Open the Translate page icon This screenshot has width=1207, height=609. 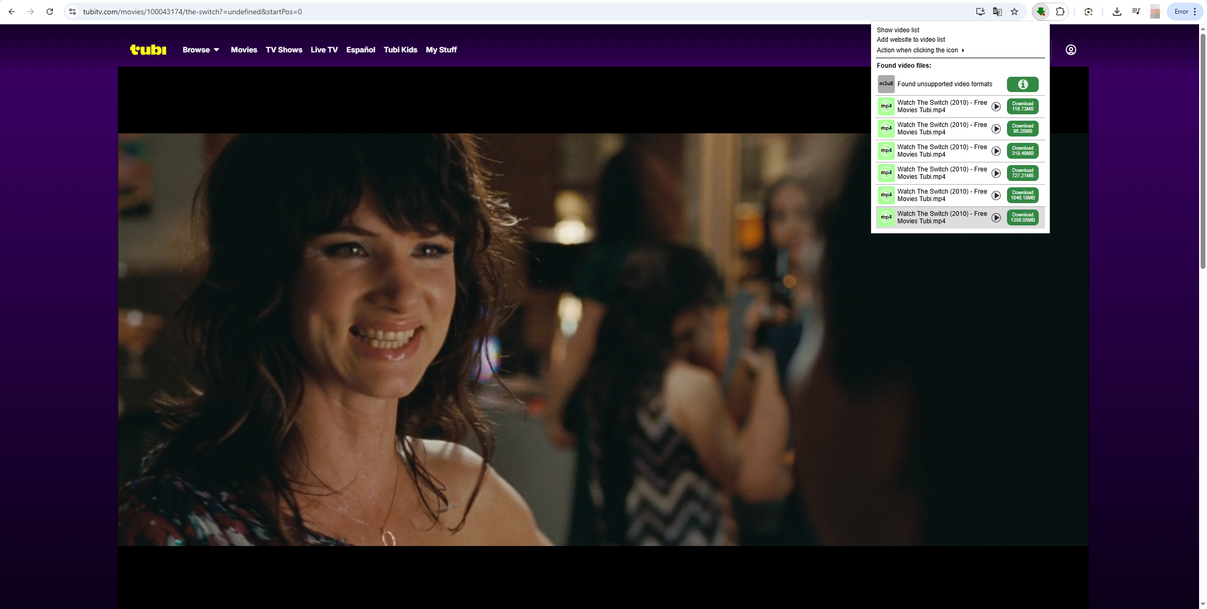(x=997, y=12)
